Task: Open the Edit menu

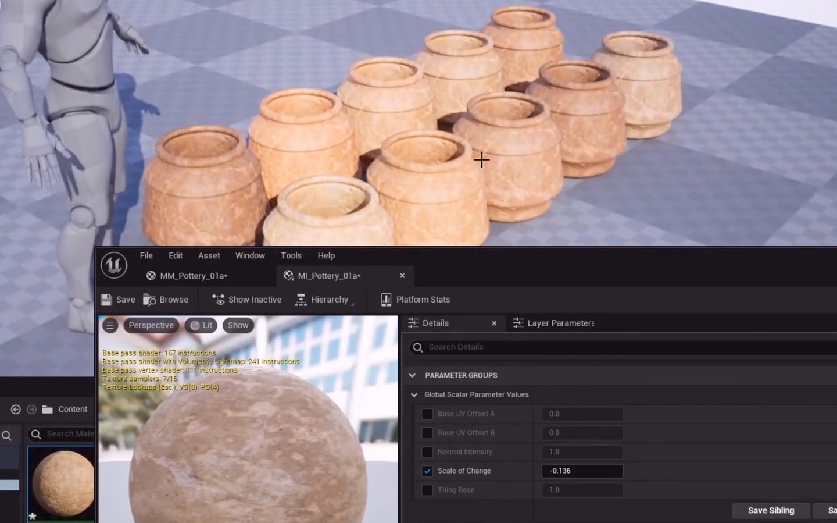Action: tap(176, 255)
